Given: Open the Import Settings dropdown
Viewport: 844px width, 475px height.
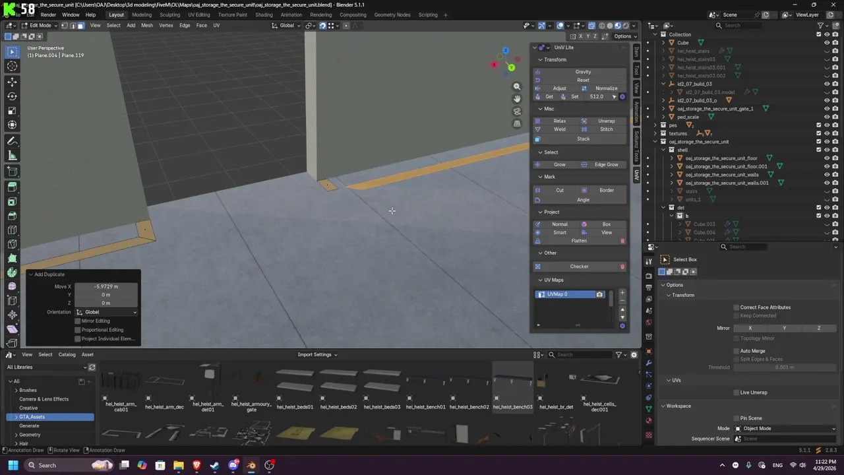Looking at the screenshot, I should tap(317, 355).
